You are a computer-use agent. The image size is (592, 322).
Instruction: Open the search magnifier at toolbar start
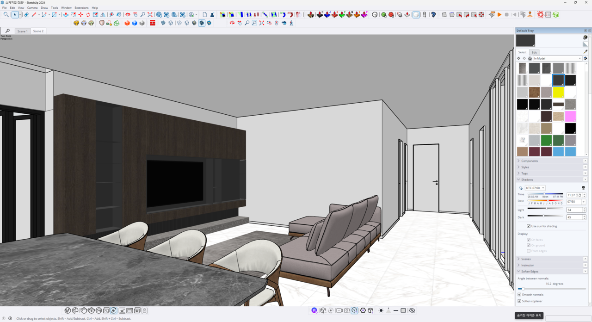(6, 15)
